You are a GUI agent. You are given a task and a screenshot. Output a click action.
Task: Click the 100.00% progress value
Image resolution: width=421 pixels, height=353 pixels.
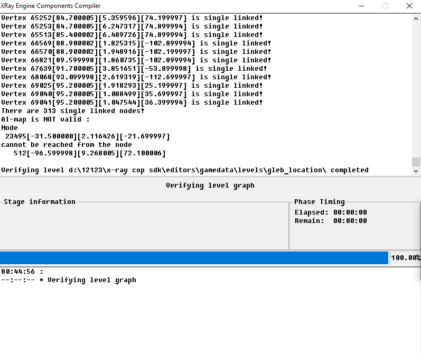pyautogui.click(x=406, y=258)
